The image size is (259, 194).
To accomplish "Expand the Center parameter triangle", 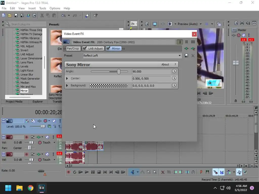I will pos(67,78).
